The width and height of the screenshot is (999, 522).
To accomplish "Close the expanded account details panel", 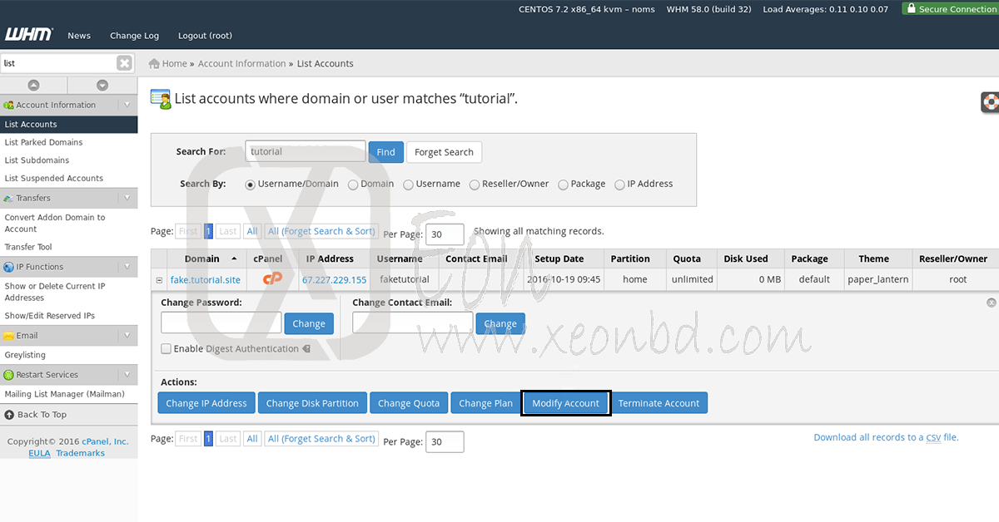I will coord(991,303).
